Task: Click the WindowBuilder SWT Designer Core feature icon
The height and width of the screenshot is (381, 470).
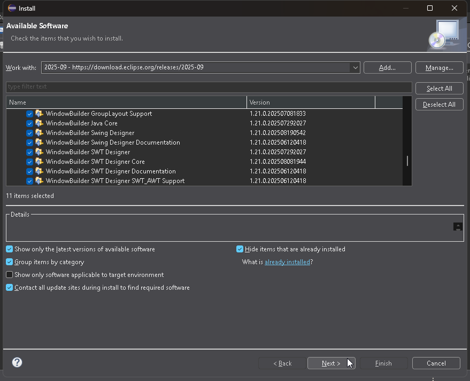Action: click(40, 162)
